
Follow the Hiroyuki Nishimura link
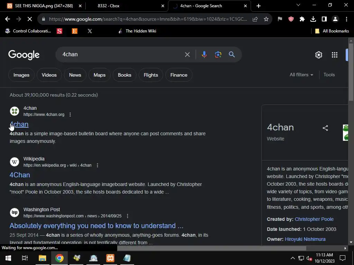[x=305, y=239]
